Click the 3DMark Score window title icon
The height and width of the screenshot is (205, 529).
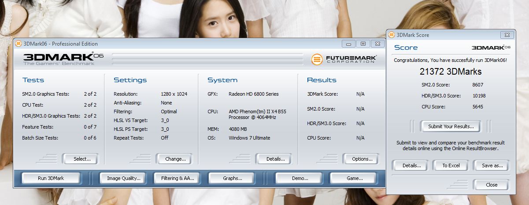click(x=392, y=35)
